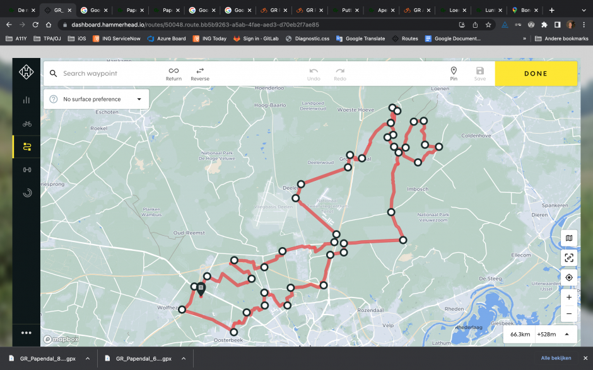Image resolution: width=593 pixels, height=370 pixels.
Task: Reverse the route direction
Action: pos(200,73)
